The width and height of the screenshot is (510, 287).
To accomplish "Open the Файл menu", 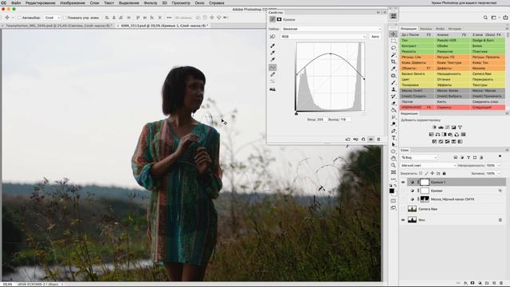I will 16,2.
